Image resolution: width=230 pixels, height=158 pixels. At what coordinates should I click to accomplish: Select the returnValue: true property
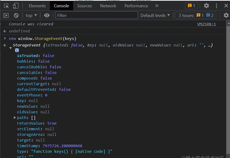tap(37, 123)
